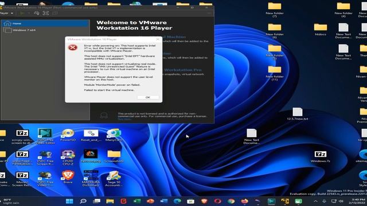
Task: Open the Movavi Screen Recorder 7z archive
Action: click(x=22, y=179)
